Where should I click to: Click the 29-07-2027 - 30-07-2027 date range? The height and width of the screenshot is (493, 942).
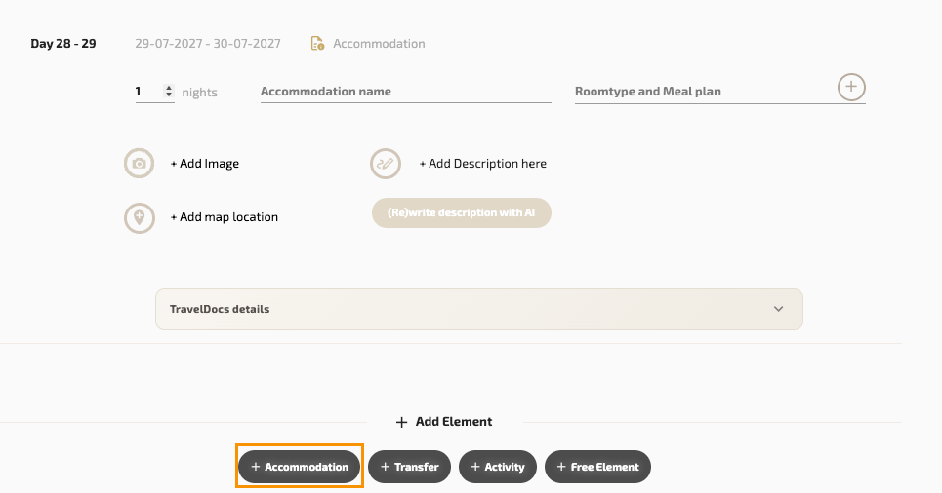[x=208, y=44]
